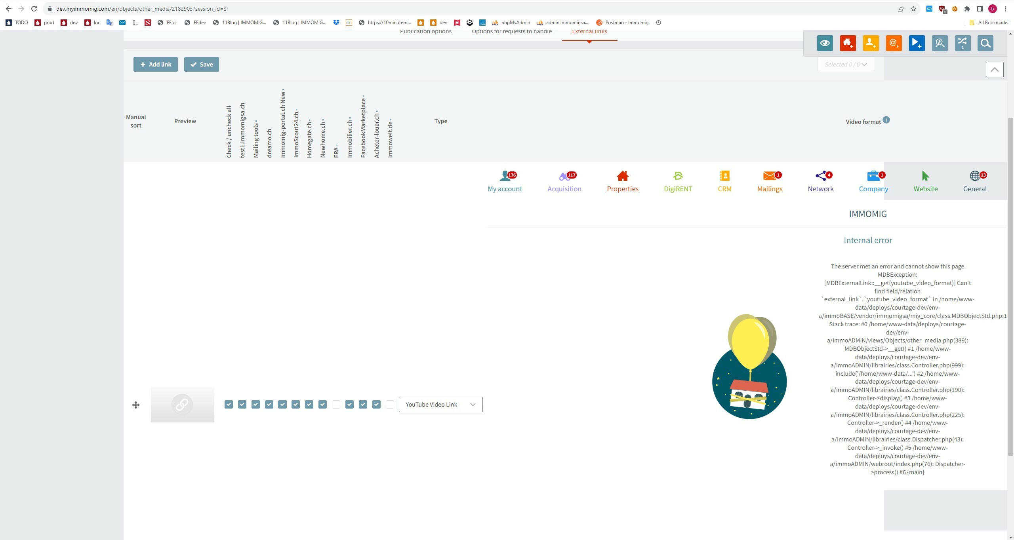This screenshot has height=540, width=1014.
Task: Open the CRM section
Action: [x=724, y=181]
